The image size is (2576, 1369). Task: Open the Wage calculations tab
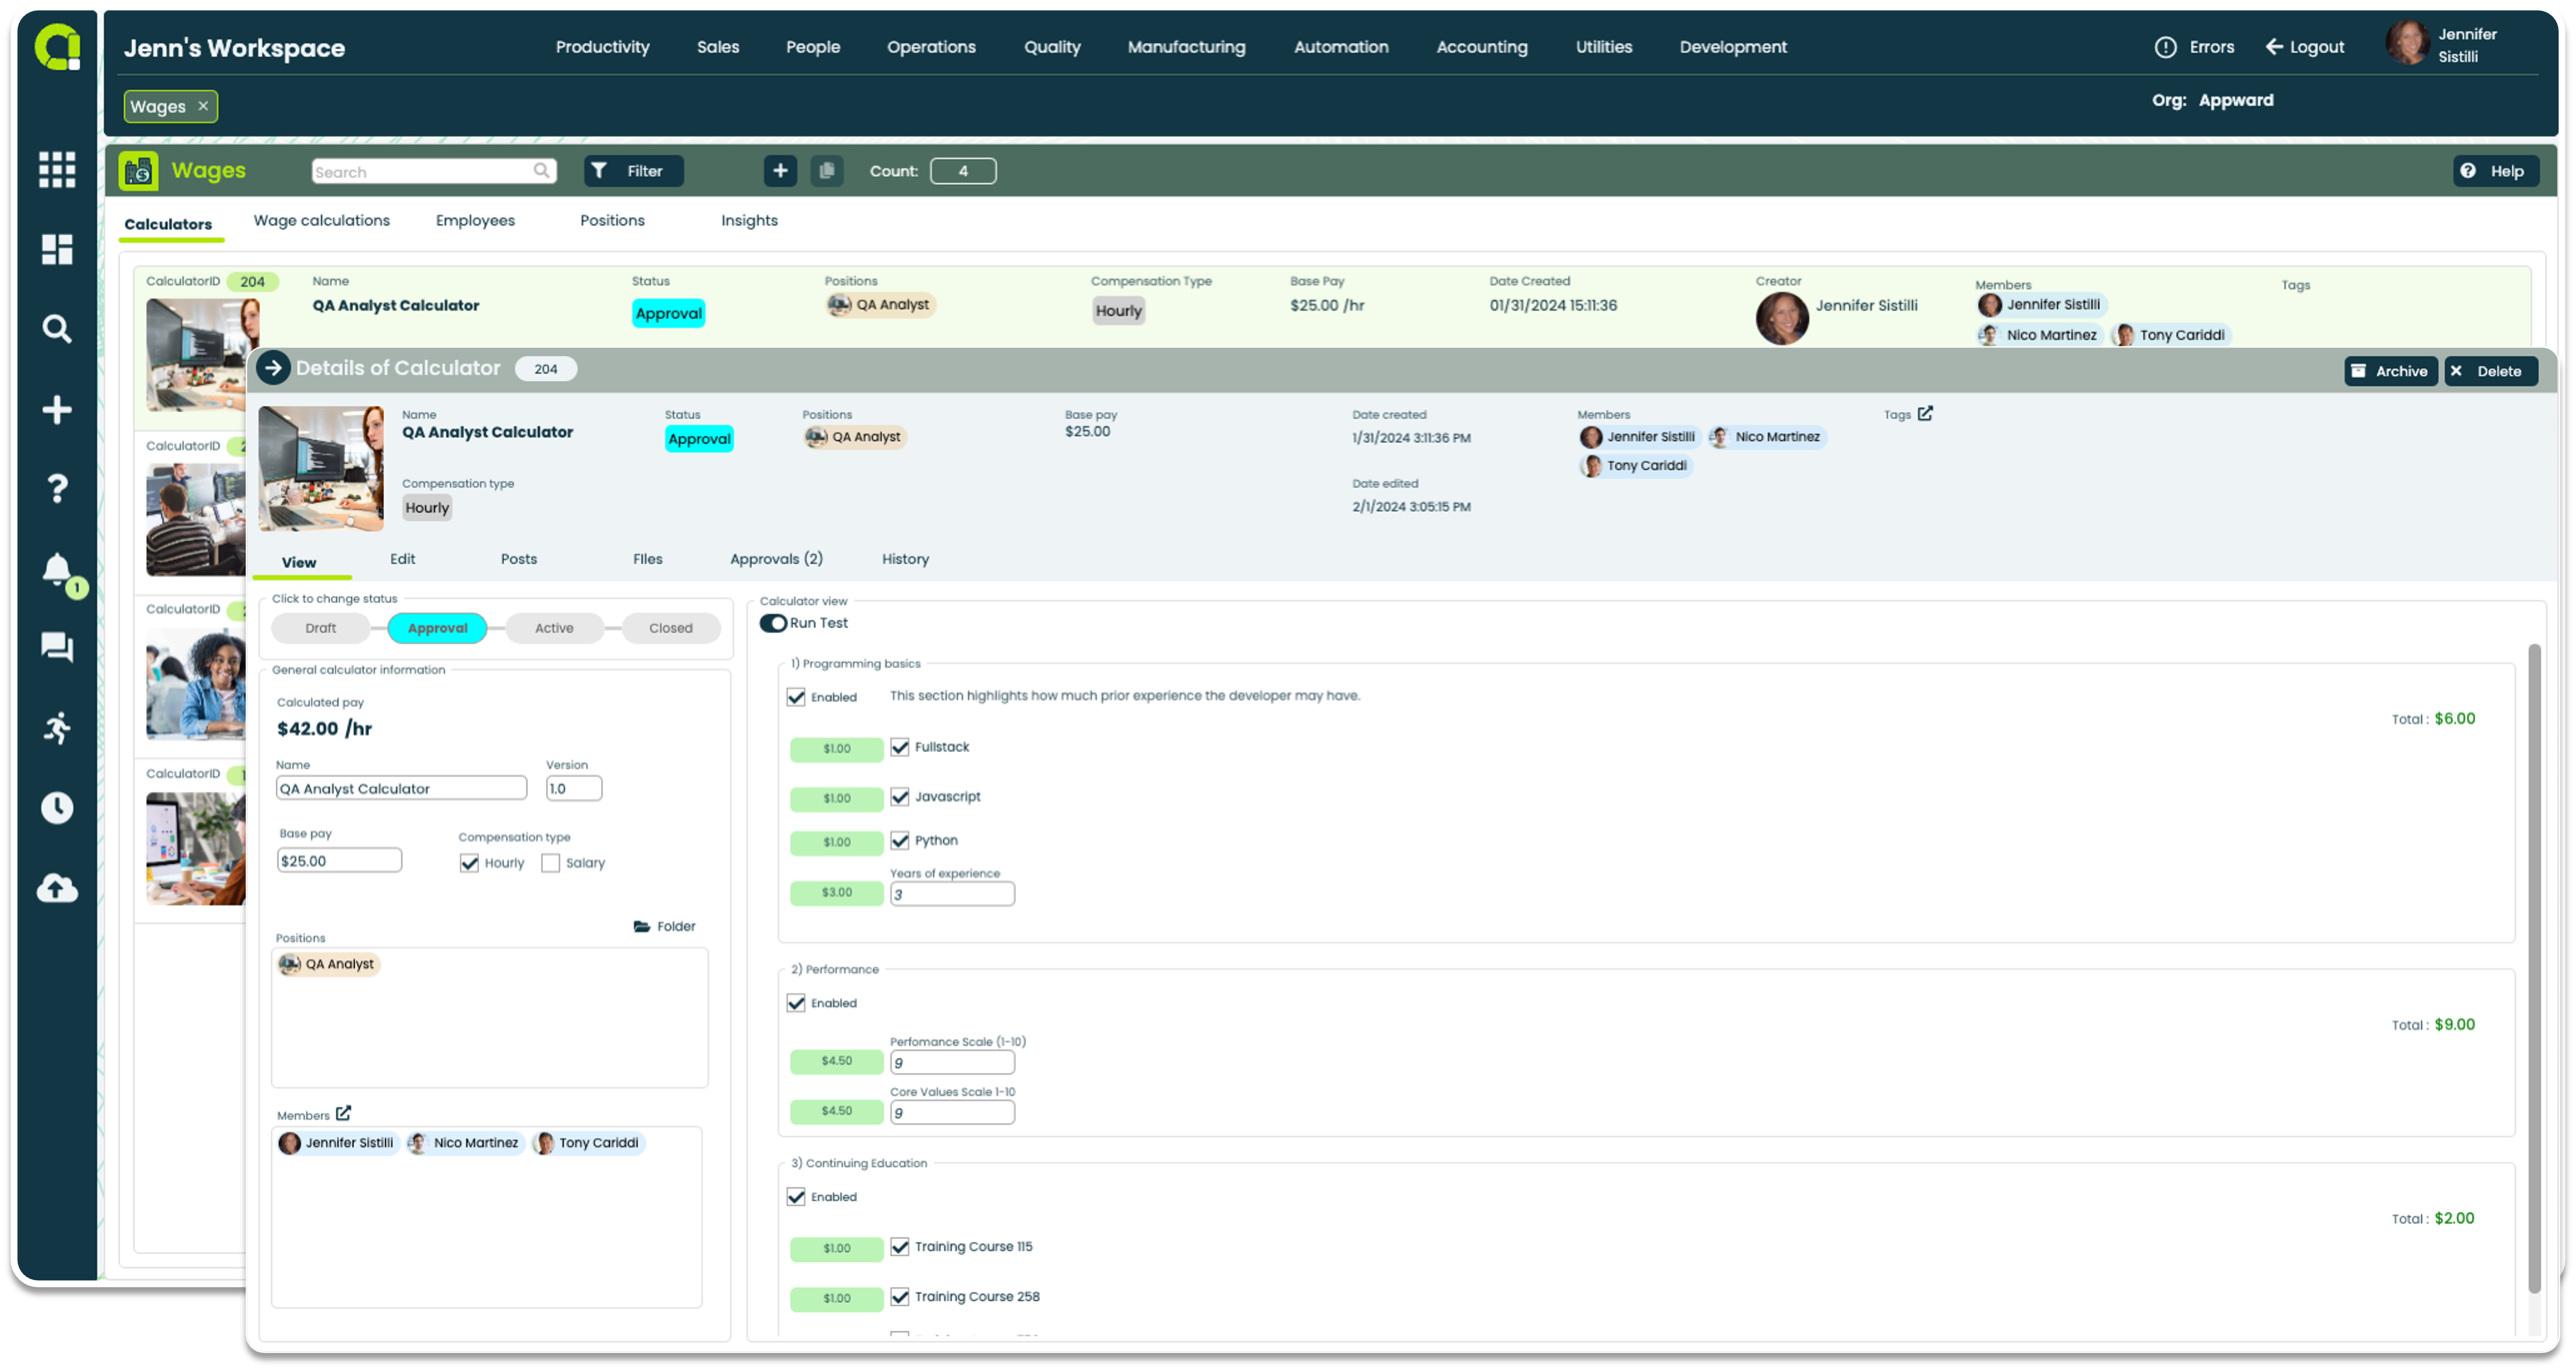pyautogui.click(x=321, y=221)
